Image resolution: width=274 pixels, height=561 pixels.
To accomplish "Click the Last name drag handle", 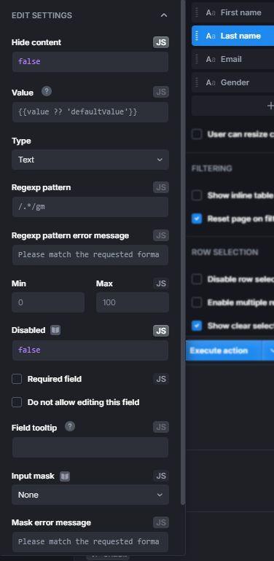I will 197,36.
